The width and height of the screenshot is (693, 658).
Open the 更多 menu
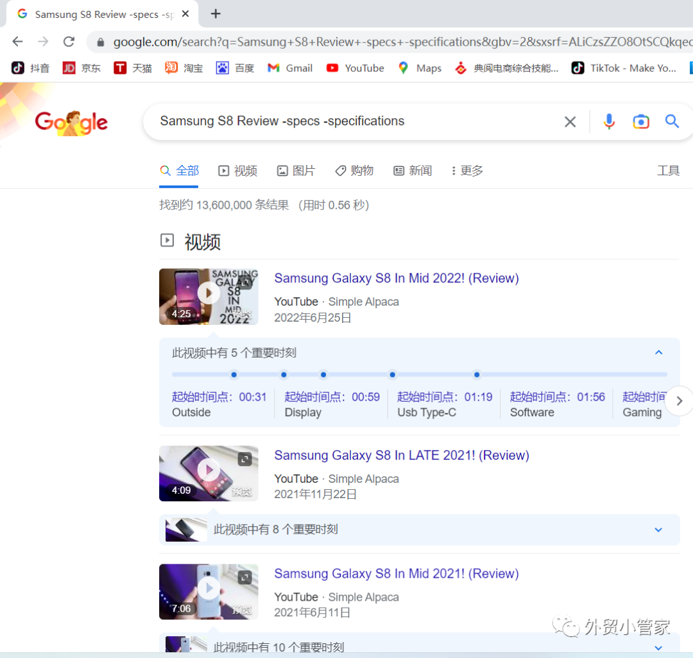point(467,171)
